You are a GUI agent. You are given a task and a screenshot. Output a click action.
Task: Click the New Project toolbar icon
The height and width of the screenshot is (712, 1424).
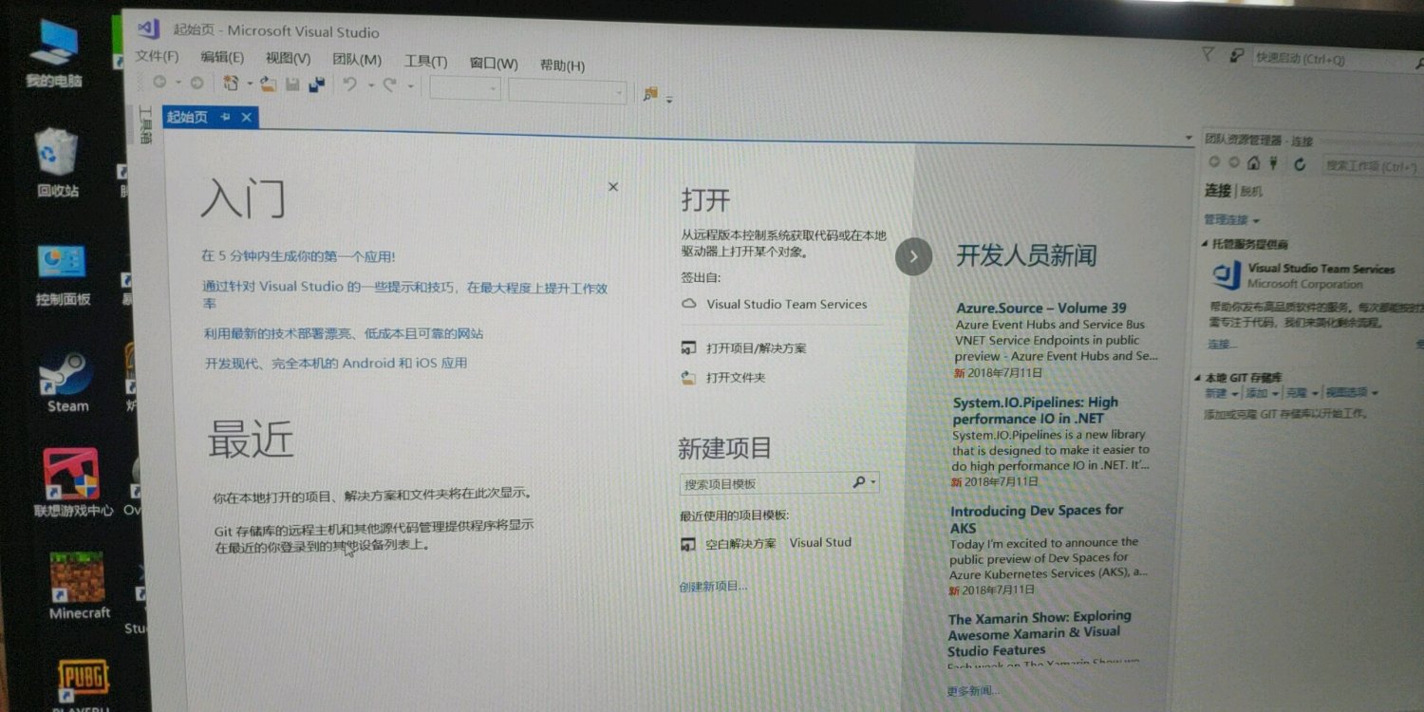tap(231, 84)
